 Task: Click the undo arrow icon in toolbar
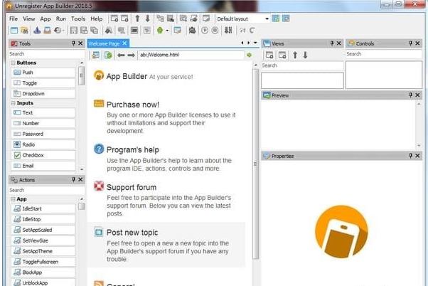click(242, 31)
